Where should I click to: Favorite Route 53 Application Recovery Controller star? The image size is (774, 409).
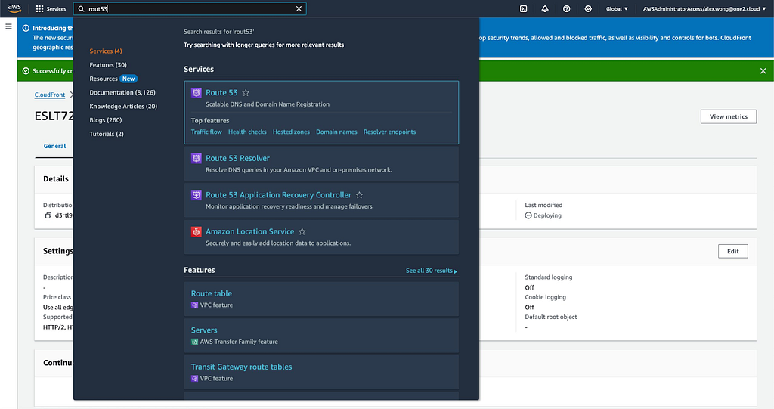[x=359, y=194]
